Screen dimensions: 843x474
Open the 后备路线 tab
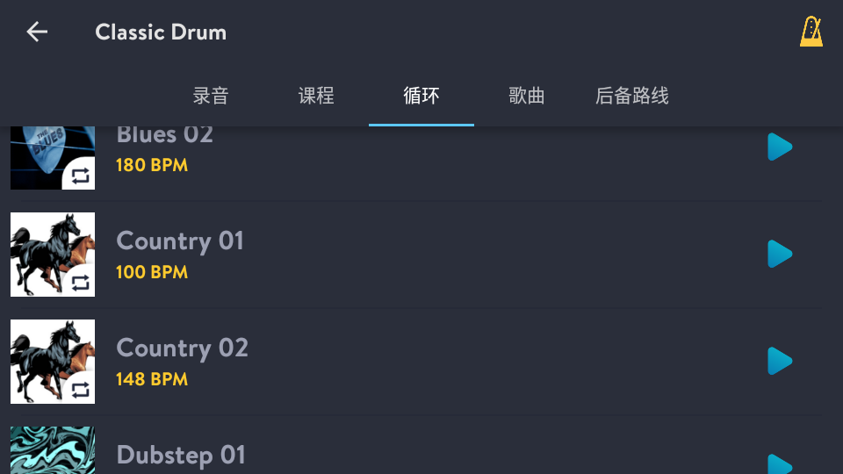click(x=632, y=96)
